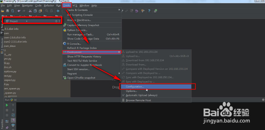Click the Project panel scroll-from-source icon
The image size is (265, 130).
[x=56, y=21]
